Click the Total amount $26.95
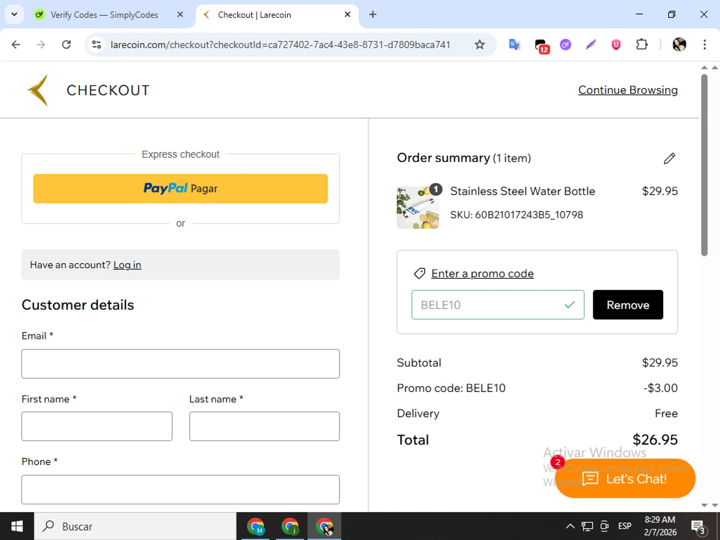Screen dimensions: 720x540 click(655, 440)
